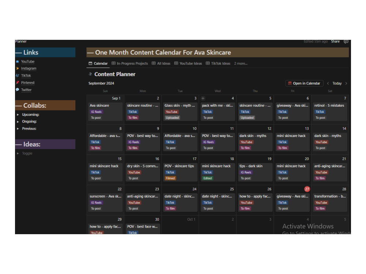Image resolution: width=366 pixels, height=274 pixels.
Task: Open the date night card on Sep 24
Action: [180, 202]
